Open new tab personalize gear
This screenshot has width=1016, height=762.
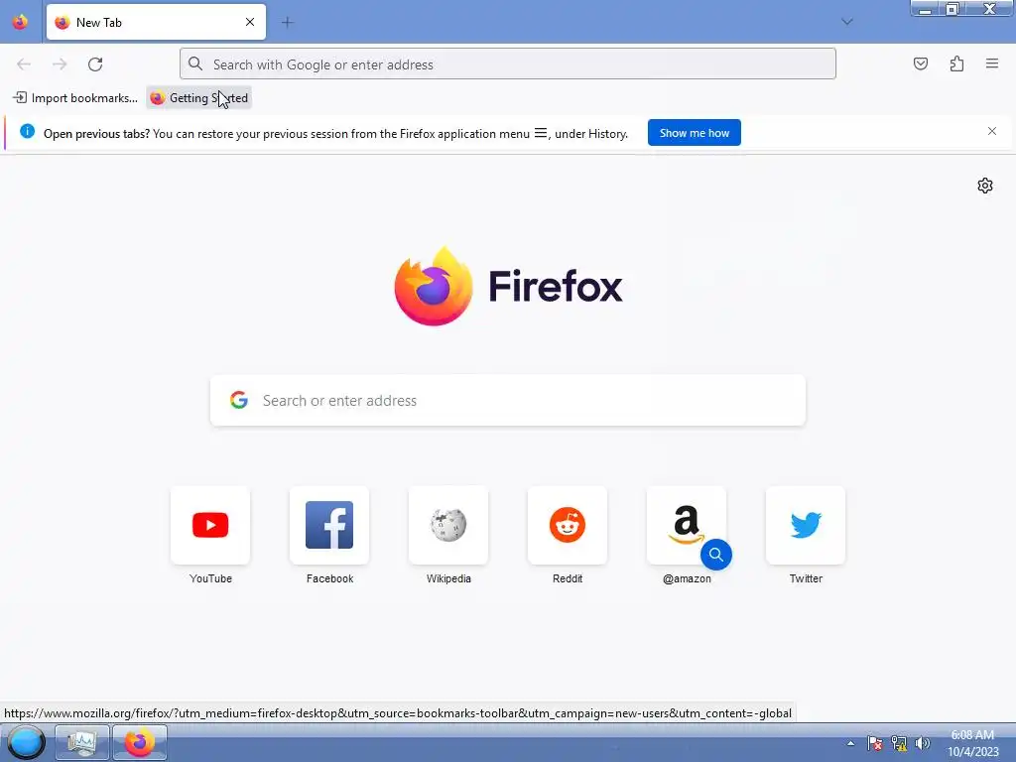click(985, 186)
